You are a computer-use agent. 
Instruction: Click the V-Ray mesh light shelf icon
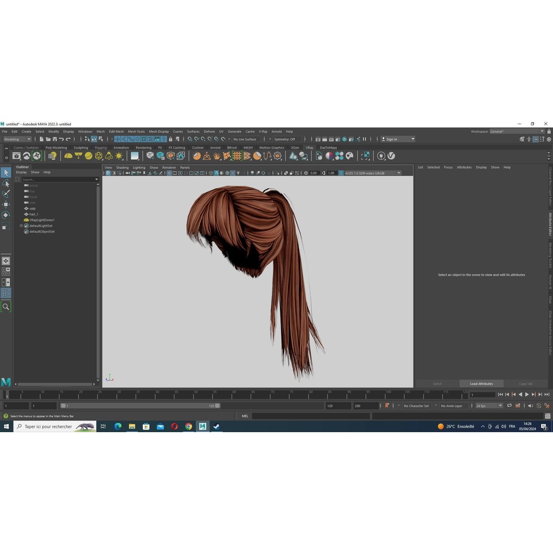click(x=99, y=156)
